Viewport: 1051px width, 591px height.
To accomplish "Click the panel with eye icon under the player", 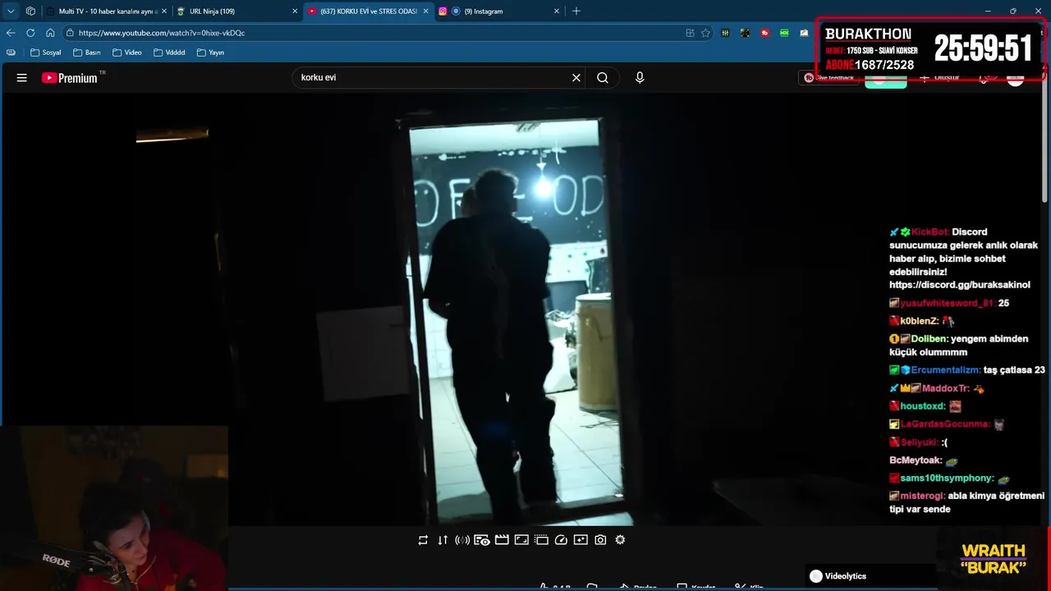I will [x=482, y=540].
